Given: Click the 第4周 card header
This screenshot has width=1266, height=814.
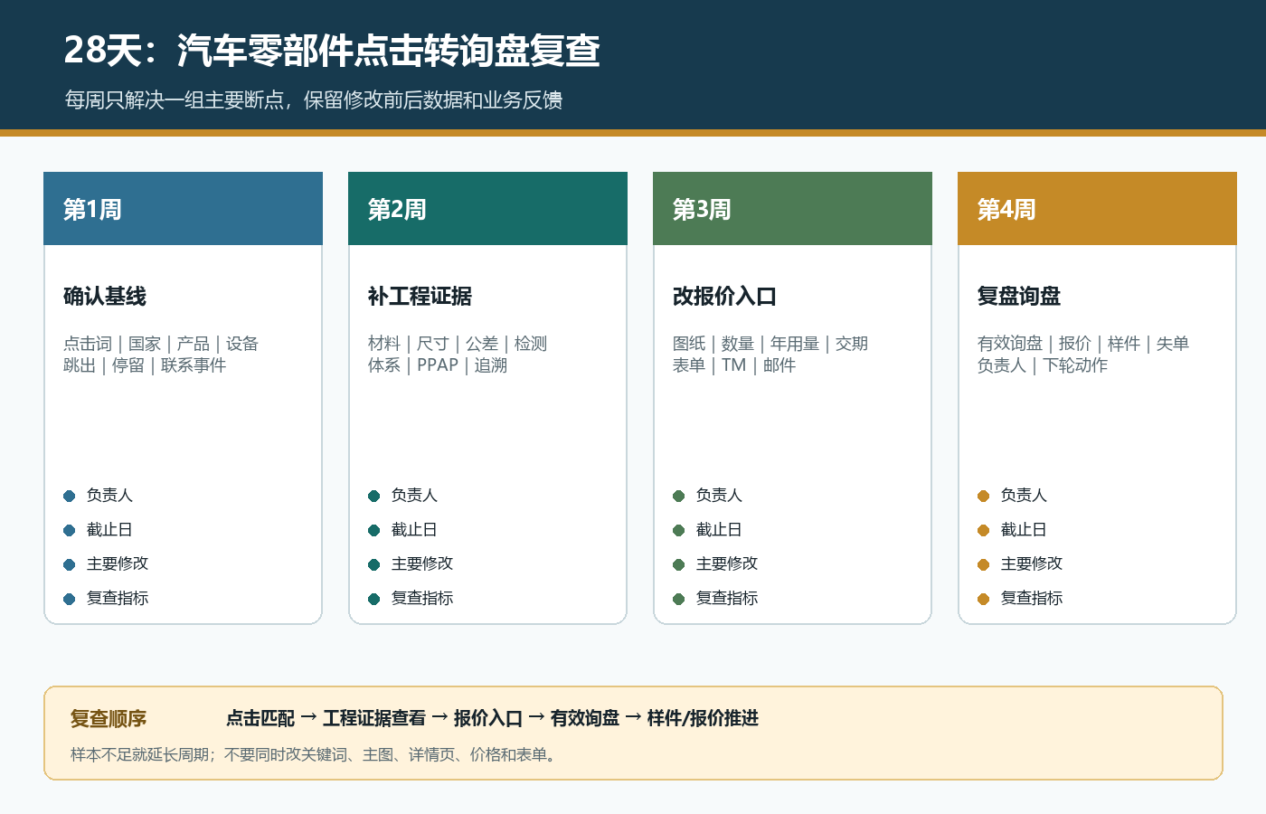Looking at the screenshot, I should [1097, 209].
